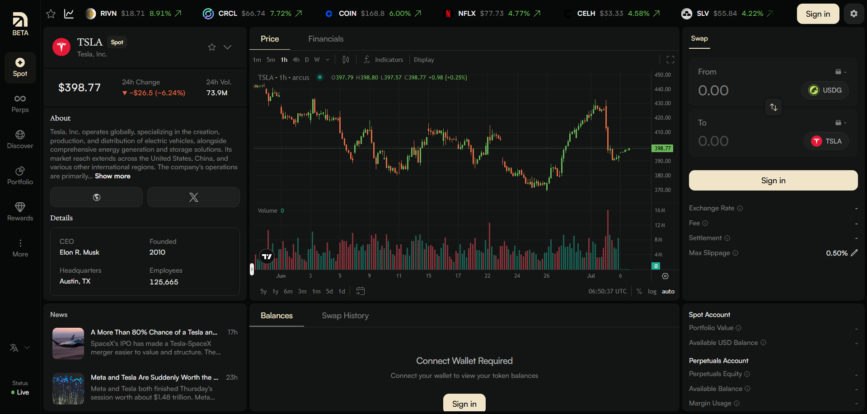The image size is (867, 414).
Task: Toggle log scale on chart
Action: coord(652,291)
